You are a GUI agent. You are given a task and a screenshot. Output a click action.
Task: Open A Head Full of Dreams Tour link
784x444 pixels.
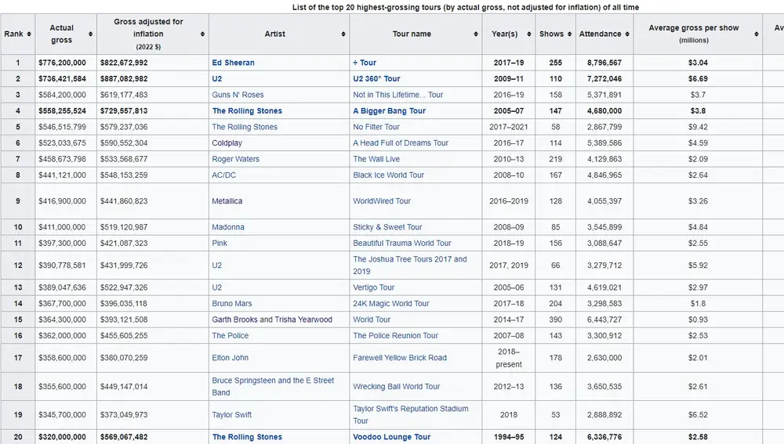tap(401, 143)
